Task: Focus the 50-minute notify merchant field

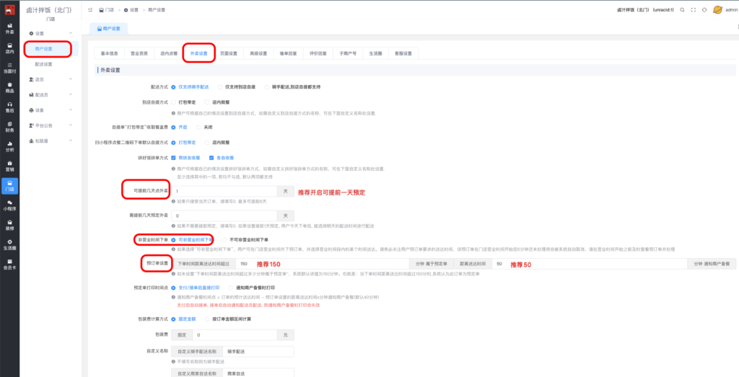Action: [589, 264]
